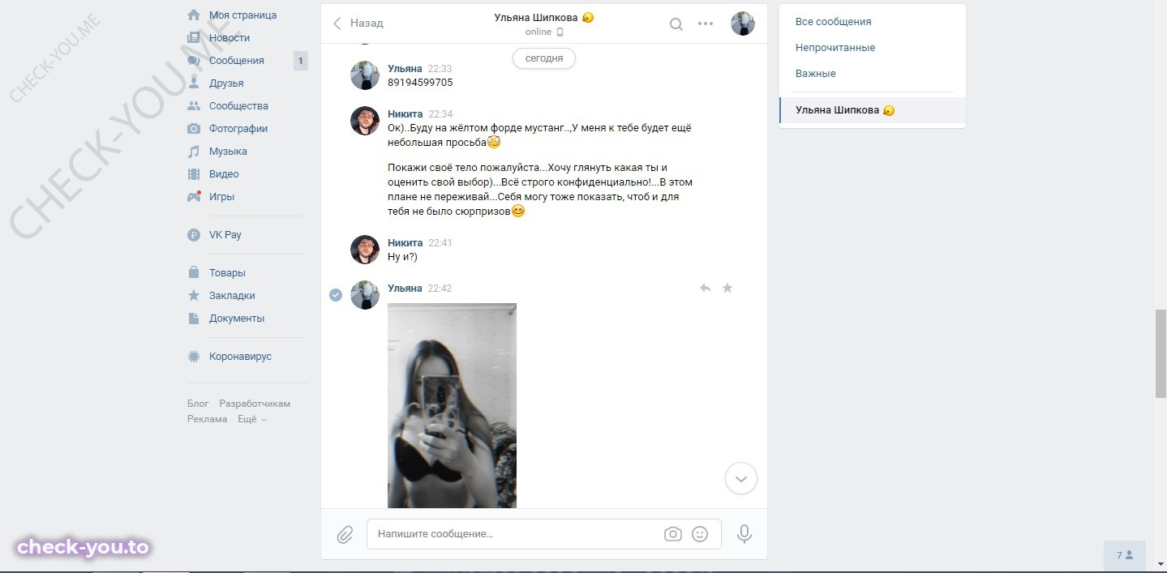Click the message text Ну и?)
The width and height of the screenshot is (1167, 573).
click(402, 257)
